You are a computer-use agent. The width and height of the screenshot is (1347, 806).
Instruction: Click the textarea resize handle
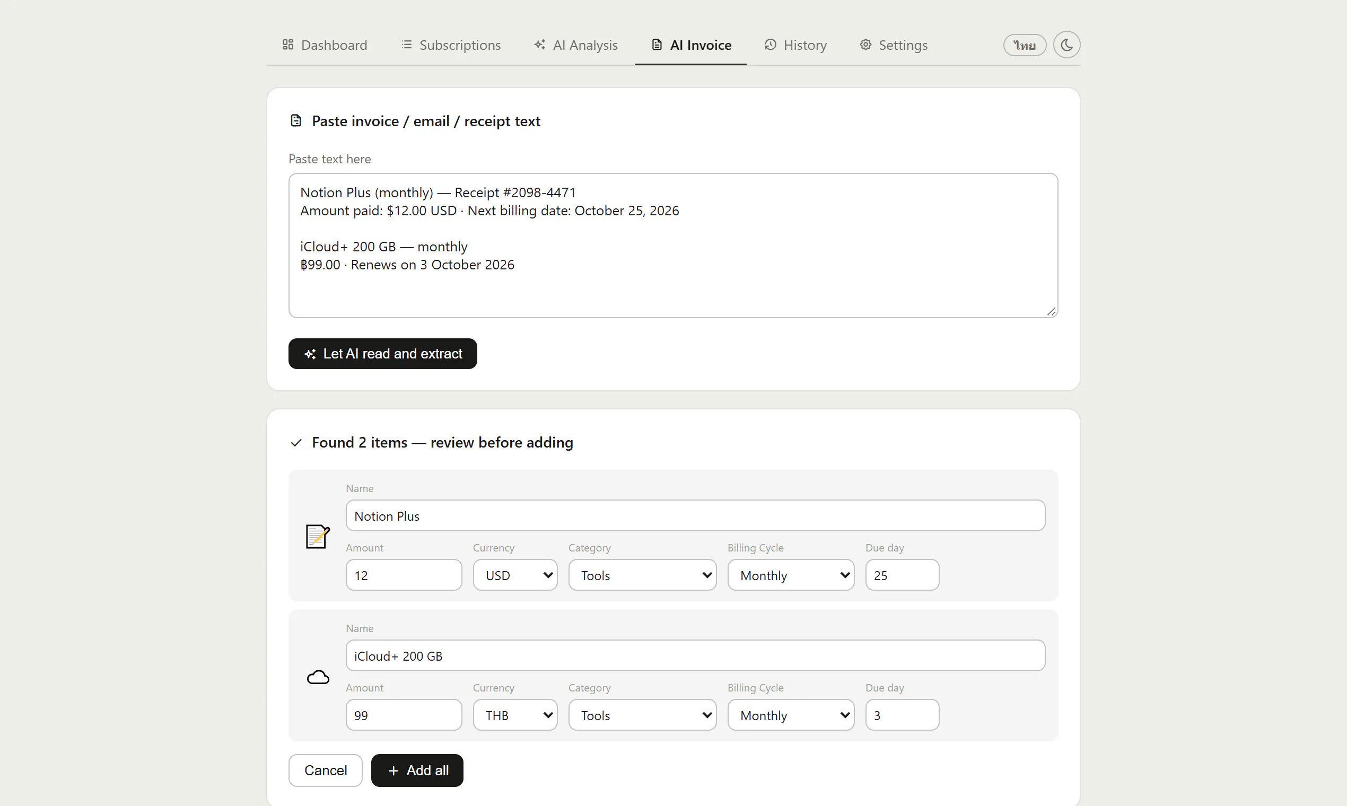[1052, 311]
